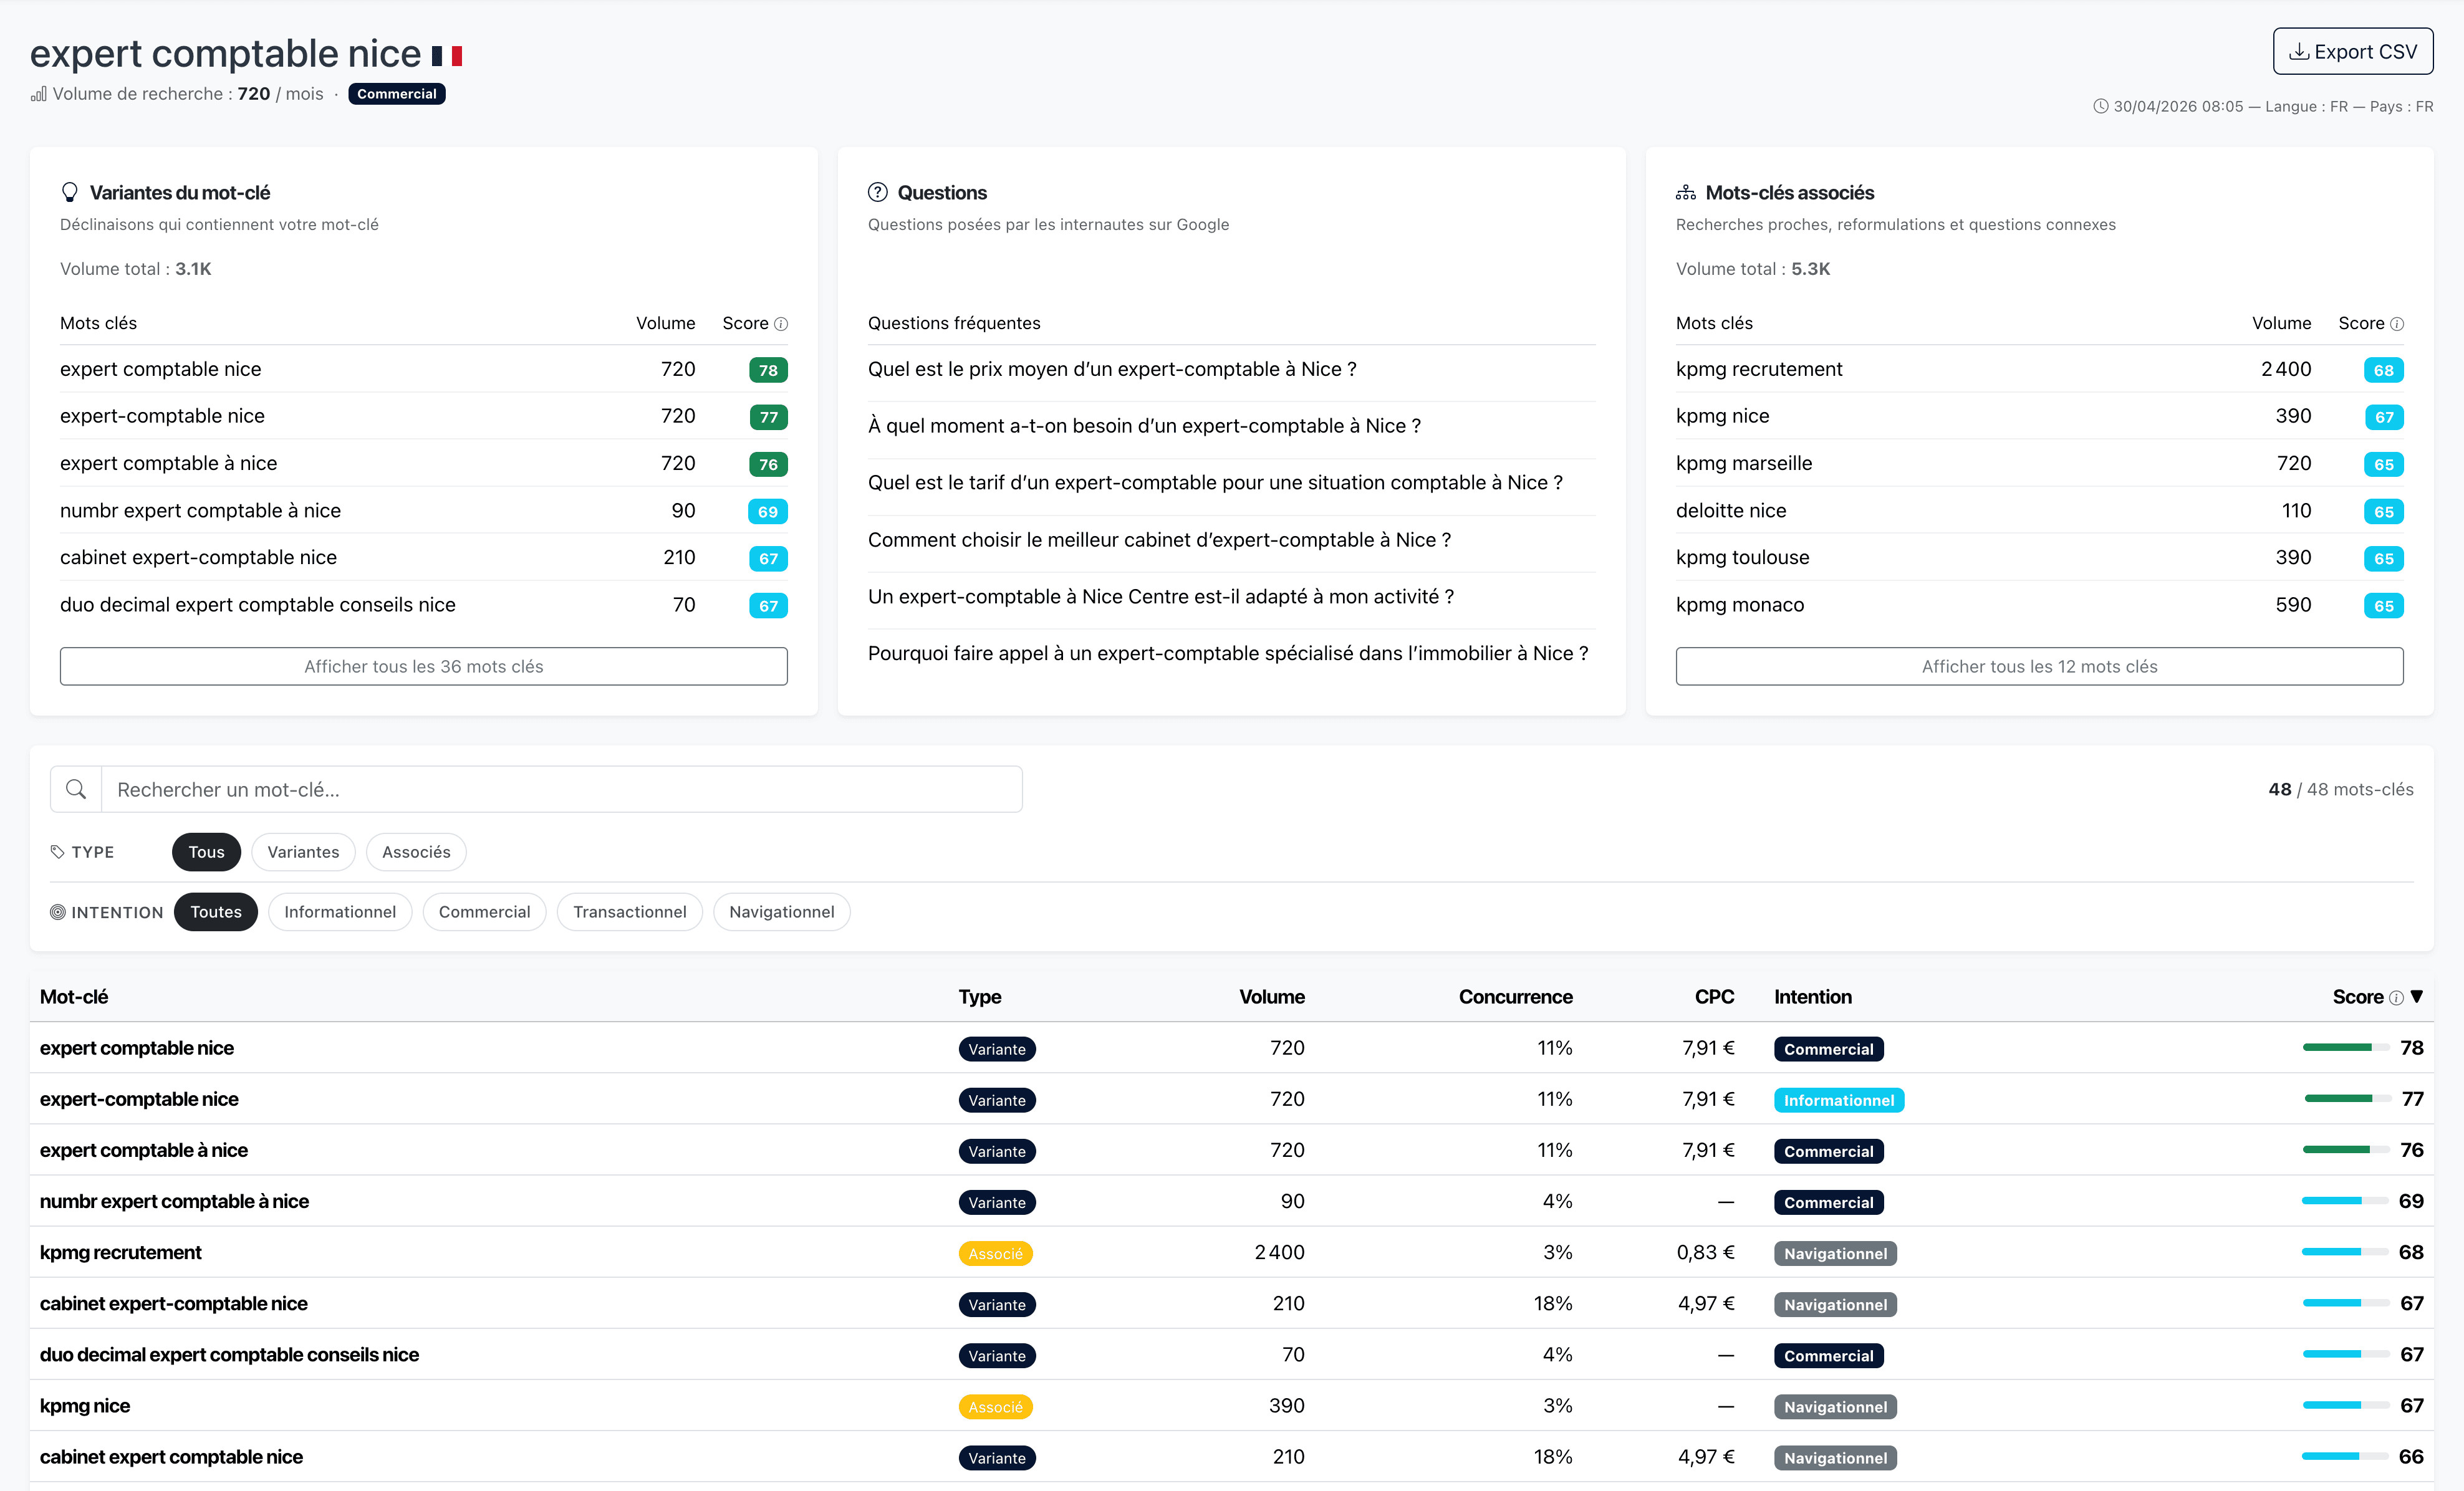Expand all 12 associated keywords
The height and width of the screenshot is (1491, 2464).
coord(2039,666)
